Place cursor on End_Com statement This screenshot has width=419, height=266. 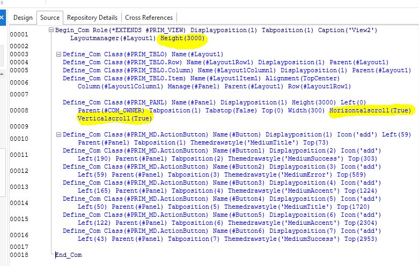69,255
